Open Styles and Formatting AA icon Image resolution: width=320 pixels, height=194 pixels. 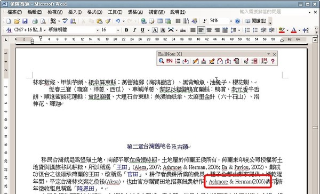[x=9, y=30]
